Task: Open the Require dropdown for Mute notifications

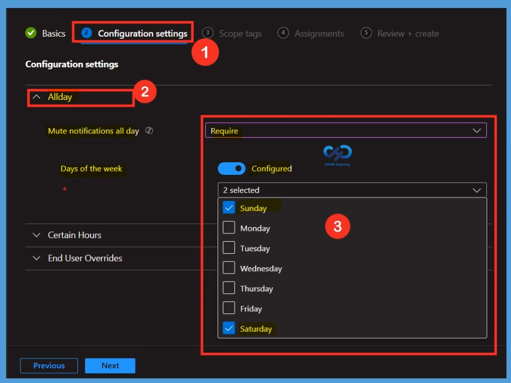Action: click(346, 130)
